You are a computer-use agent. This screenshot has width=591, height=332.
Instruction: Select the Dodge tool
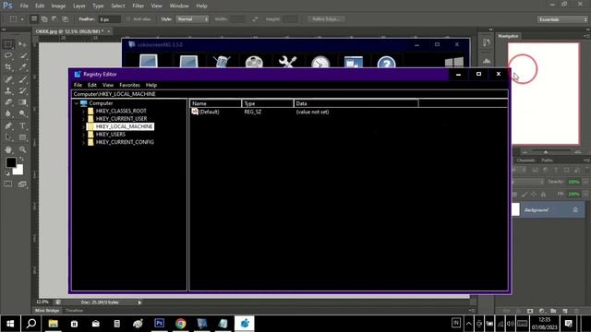tap(22, 113)
